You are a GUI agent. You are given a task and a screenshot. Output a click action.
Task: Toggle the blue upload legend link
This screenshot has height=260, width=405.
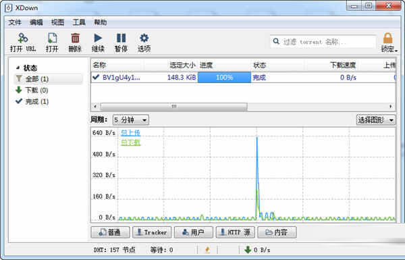coord(131,133)
